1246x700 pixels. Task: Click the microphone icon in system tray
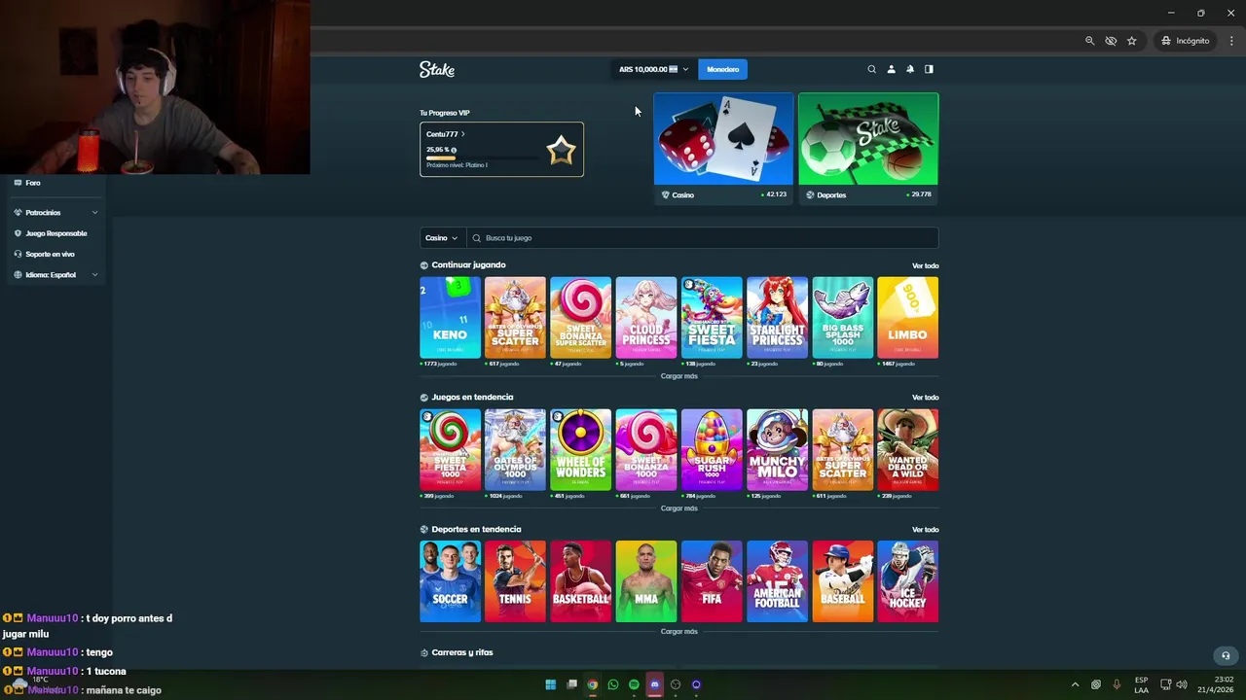(1117, 684)
